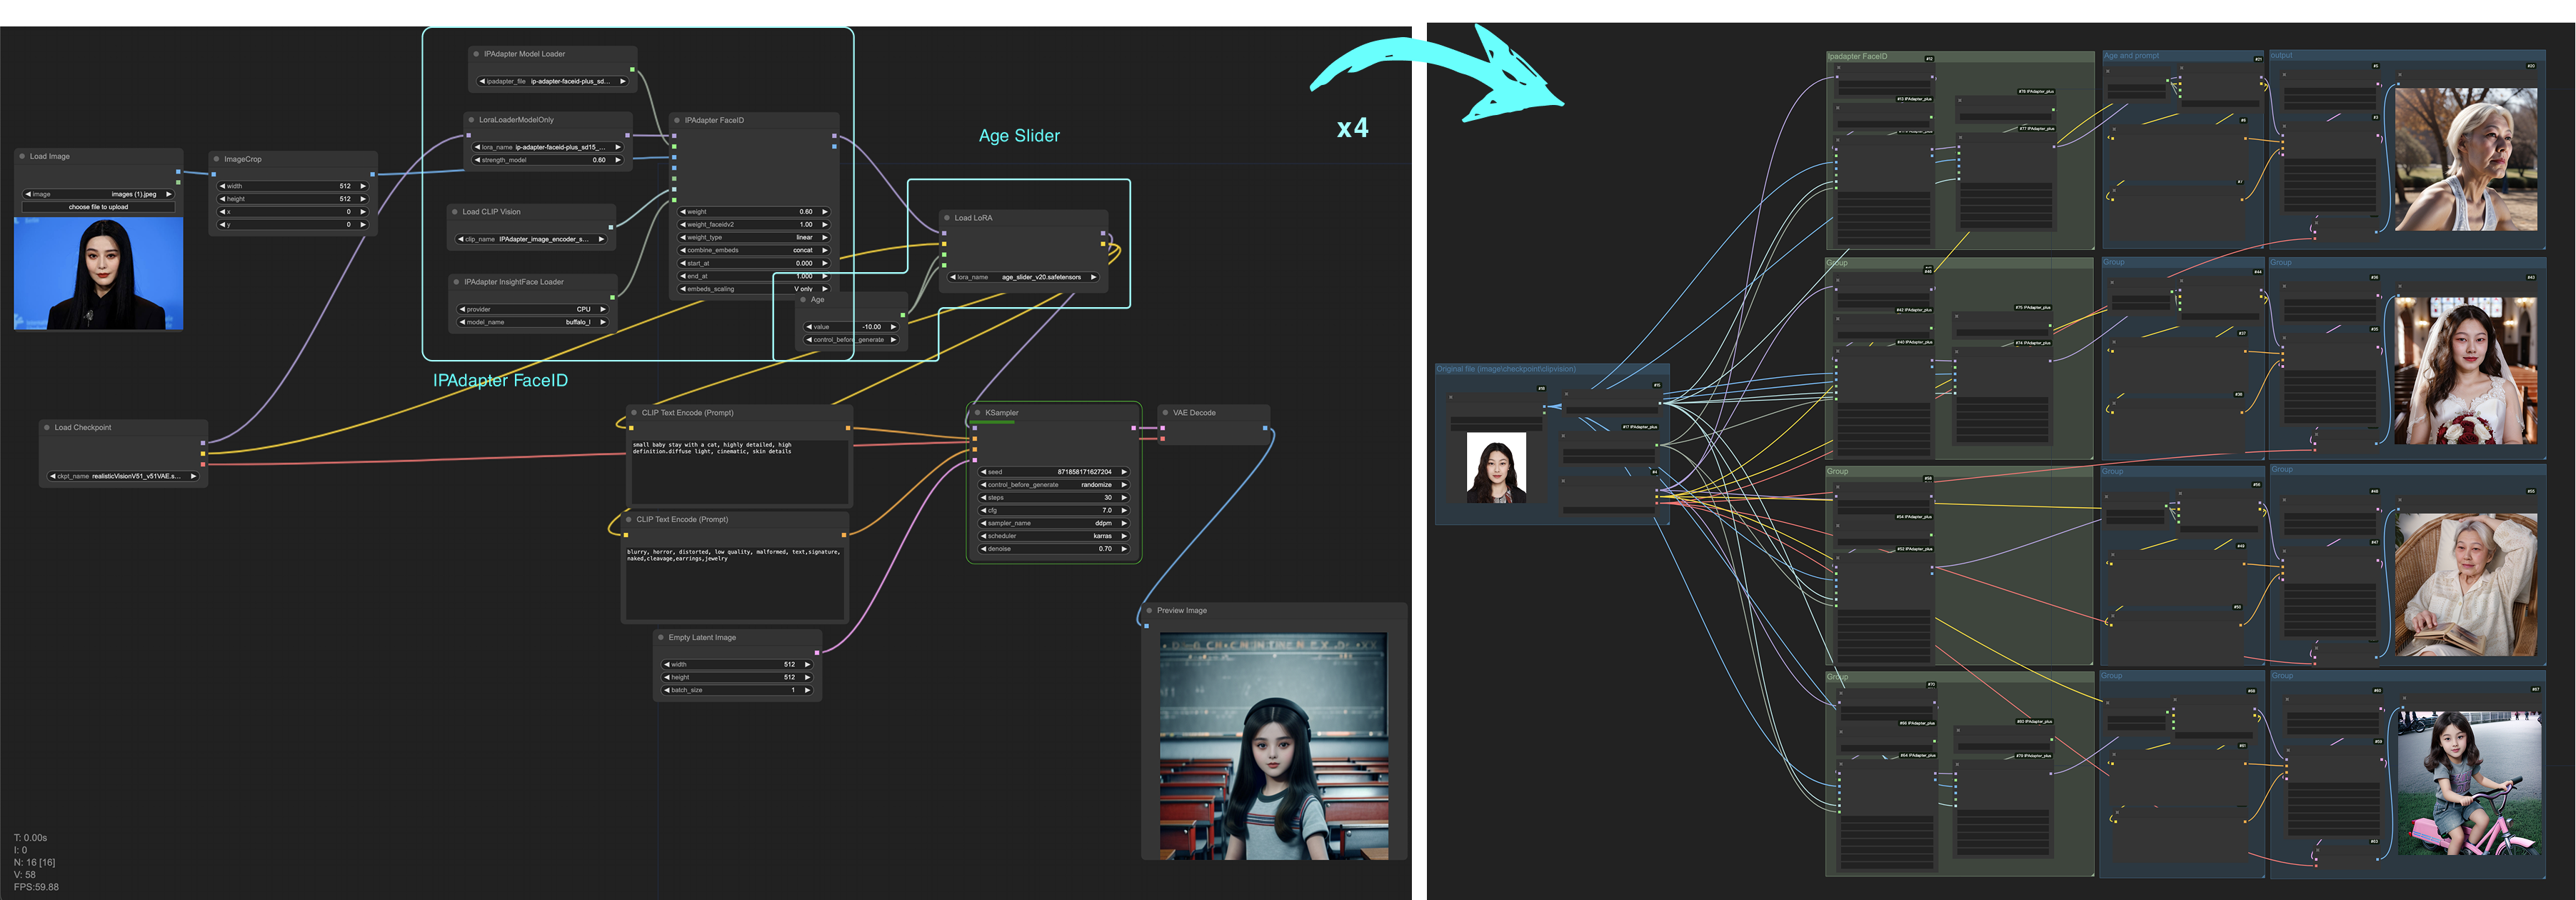The width and height of the screenshot is (2576, 900).
Task: Collapse the Load Checkpoint node dot
Action: [46, 428]
